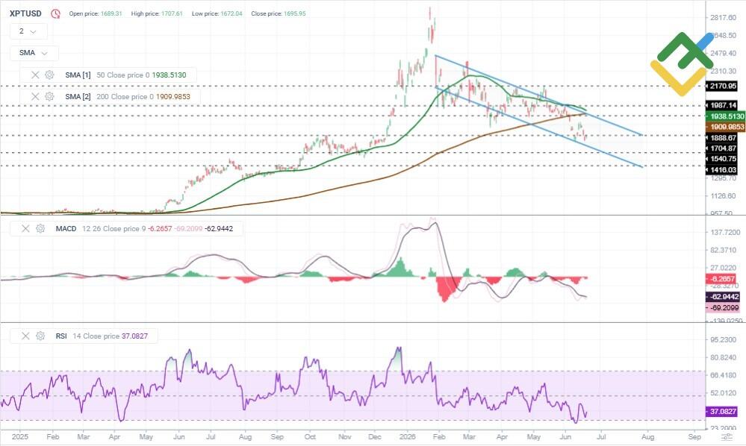746x446 pixels.
Task: Open the timeframe dropdown showing 2
Action: point(28,31)
